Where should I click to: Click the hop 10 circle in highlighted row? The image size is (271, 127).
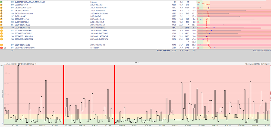(x=1, y=28)
